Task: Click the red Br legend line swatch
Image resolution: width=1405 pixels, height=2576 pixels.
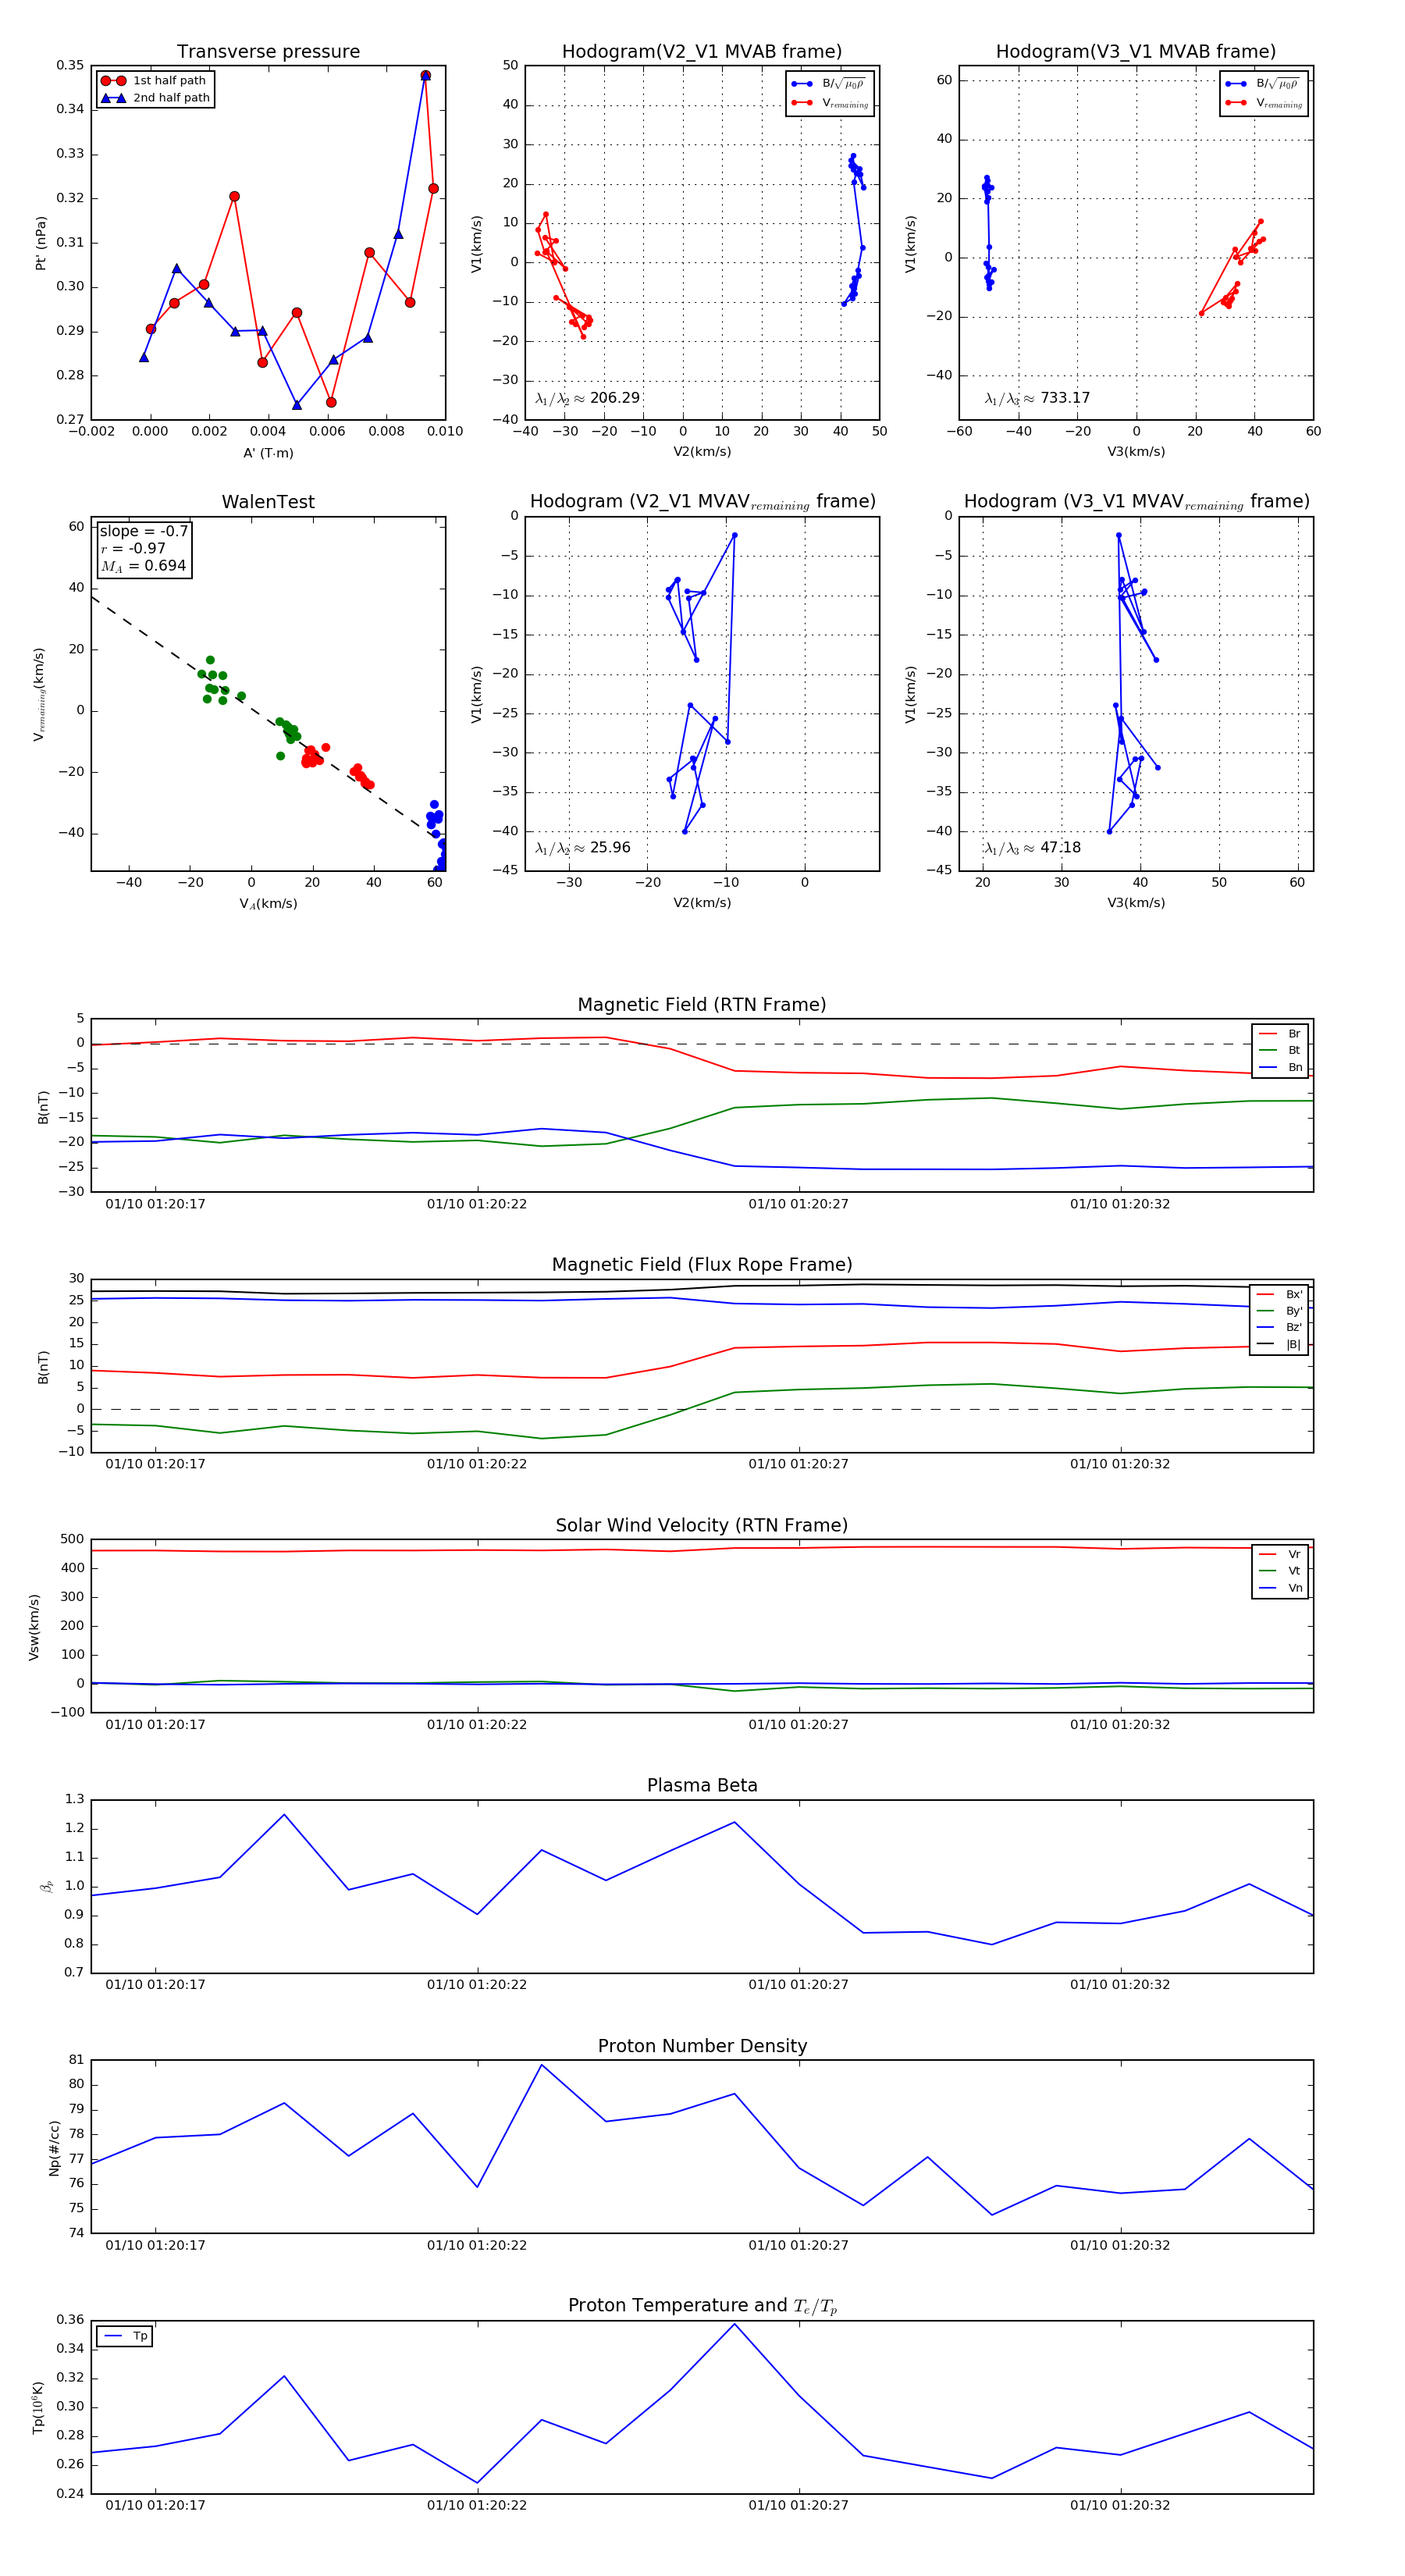Action: [x=1266, y=1034]
